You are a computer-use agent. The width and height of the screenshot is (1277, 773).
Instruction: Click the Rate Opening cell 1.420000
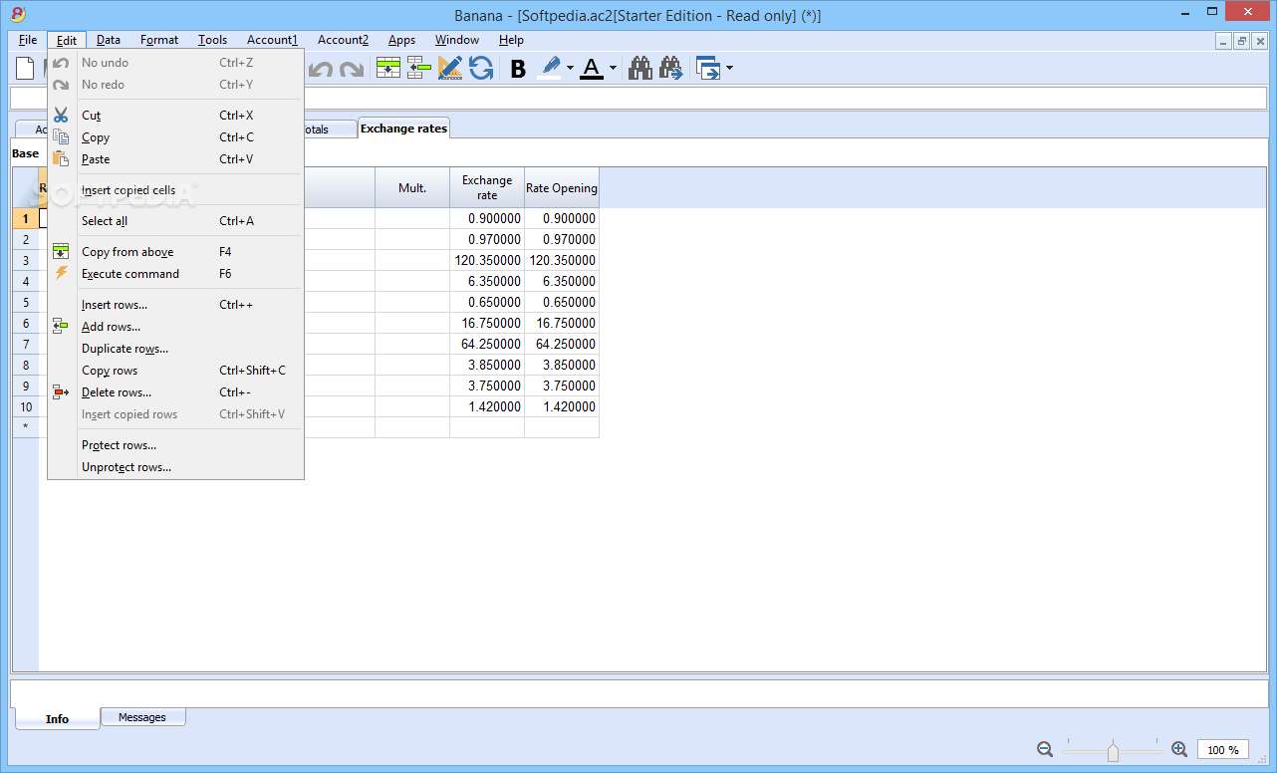click(562, 406)
